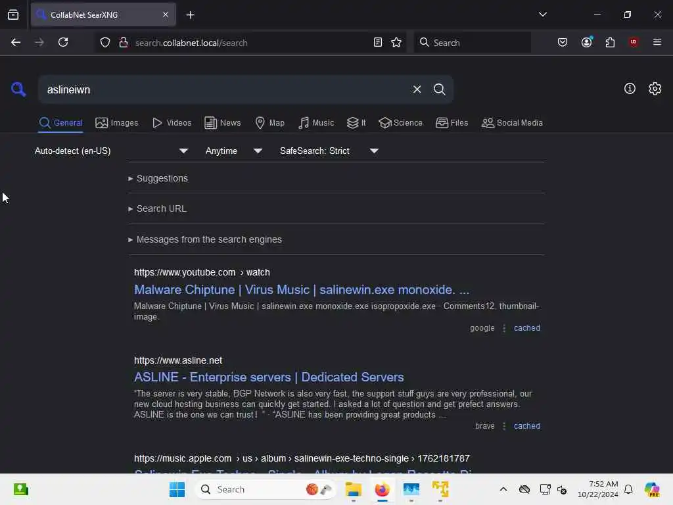Open the Windows Start menu
Viewport: 673px width, 505px height.
177,489
